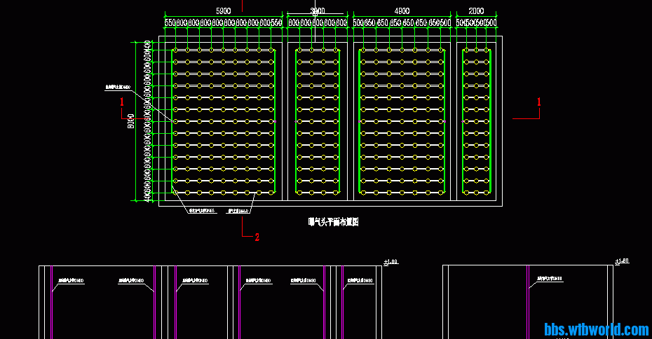Click the leftmost magenta line in section view
The height and width of the screenshot is (339, 652).
click(51, 301)
